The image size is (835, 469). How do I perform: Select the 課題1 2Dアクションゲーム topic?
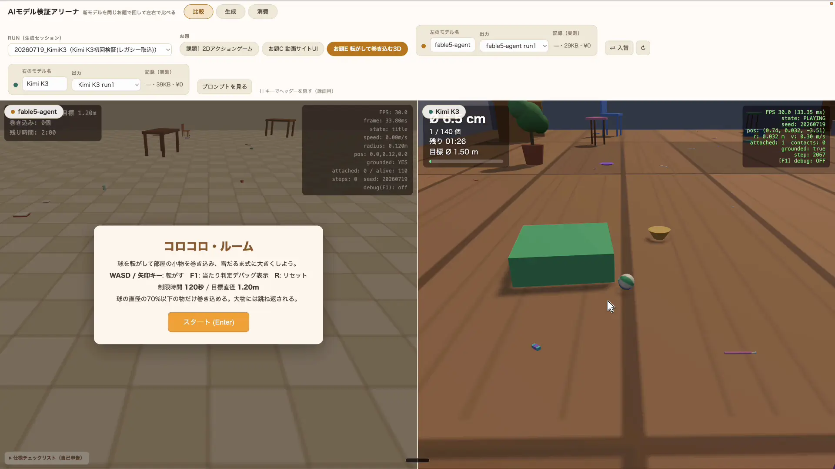click(x=219, y=49)
